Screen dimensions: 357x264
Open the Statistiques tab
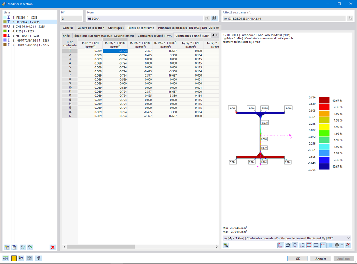point(116,28)
